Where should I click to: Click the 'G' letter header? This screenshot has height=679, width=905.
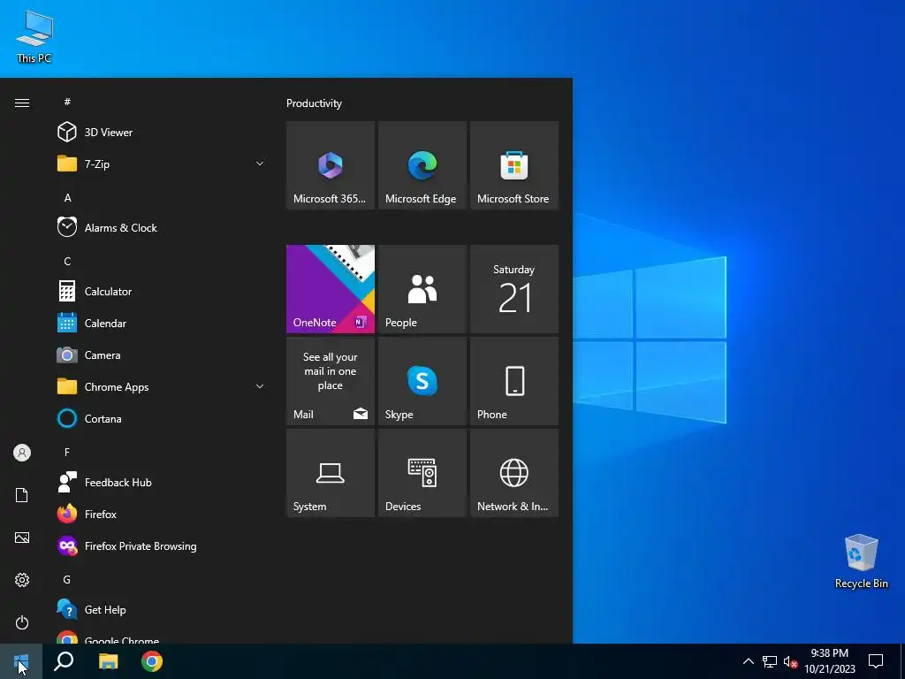click(67, 579)
